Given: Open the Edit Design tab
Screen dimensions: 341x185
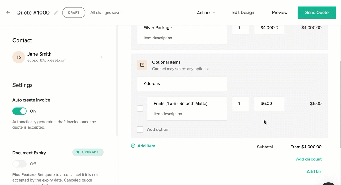Looking at the screenshot, I should tap(243, 12).
